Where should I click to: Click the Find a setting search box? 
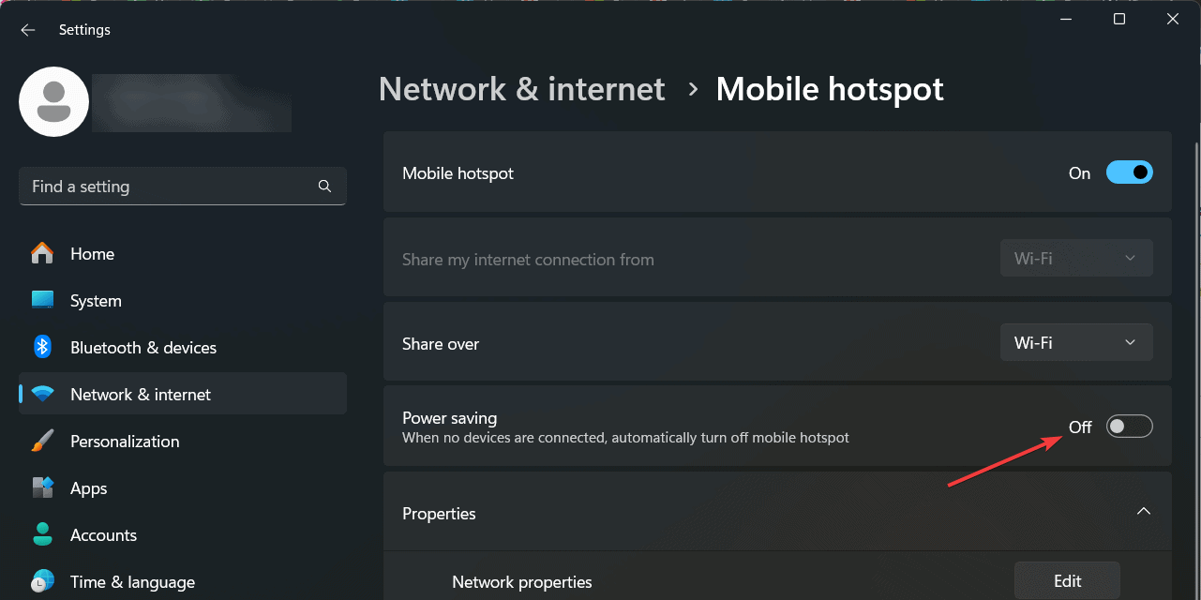pos(183,186)
